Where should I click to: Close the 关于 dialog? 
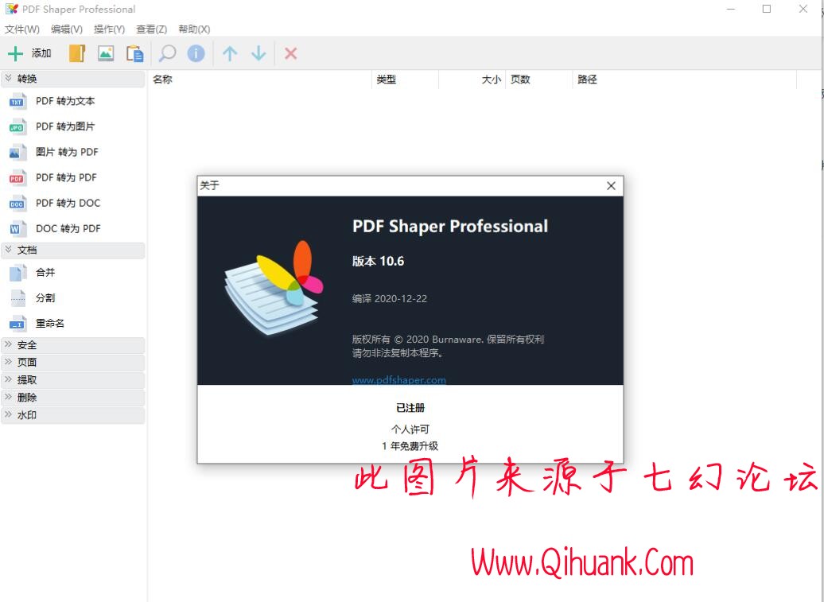(x=611, y=185)
